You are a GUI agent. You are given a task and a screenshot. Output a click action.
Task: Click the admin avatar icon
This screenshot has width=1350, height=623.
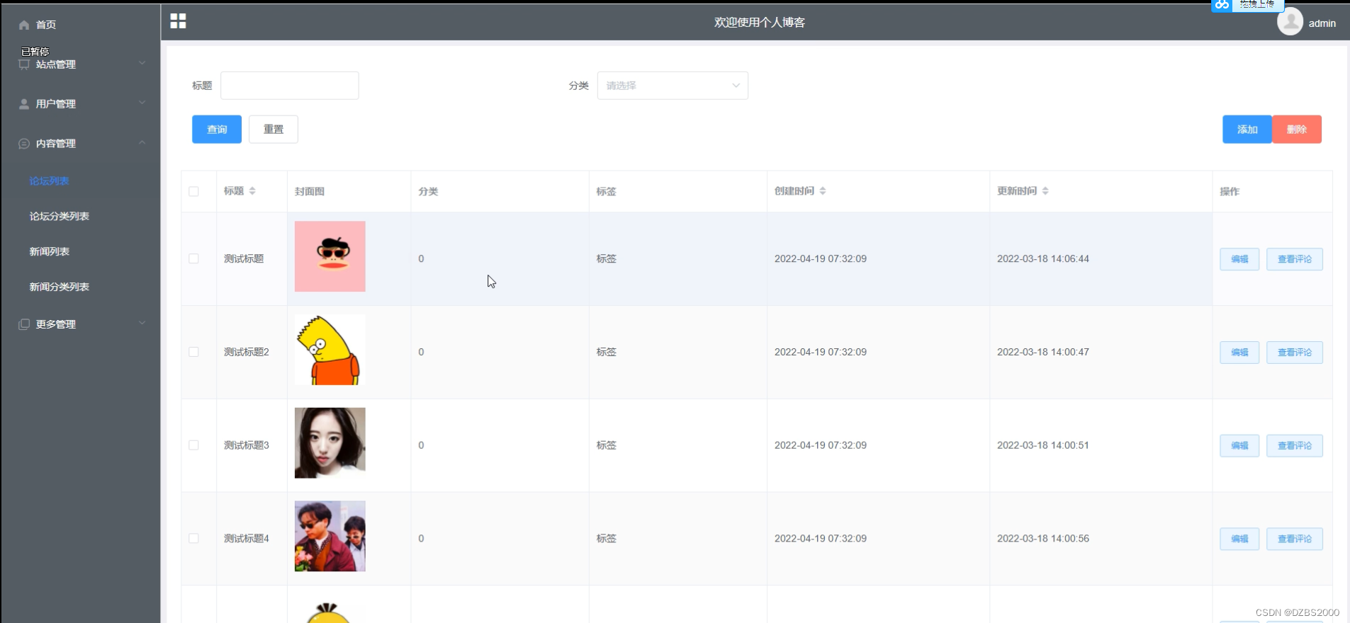[1290, 22]
